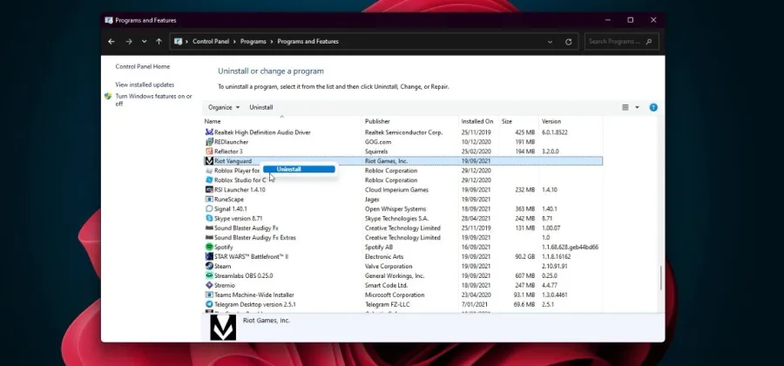Screen dimensions: 784x366
Task: Open Programs breadcrumb in address bar
Action: (253, 42)
